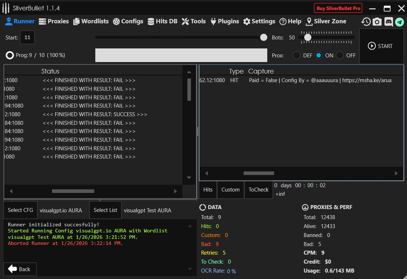Open the Discord icon in the top bar
407x279 pixels.
[388, 22]
